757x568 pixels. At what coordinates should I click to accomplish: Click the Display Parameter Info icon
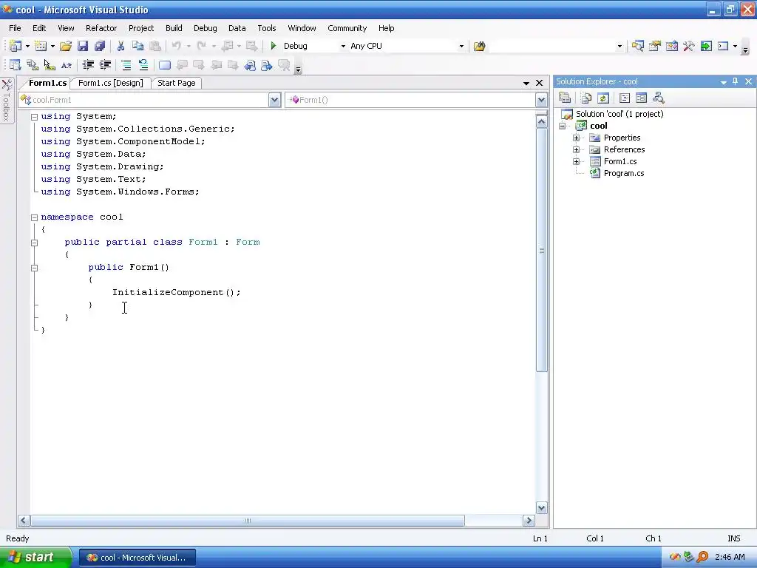click(33, 65)
